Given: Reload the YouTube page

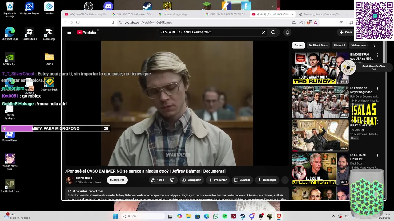Looking at the screenshot, I should 78,22.
